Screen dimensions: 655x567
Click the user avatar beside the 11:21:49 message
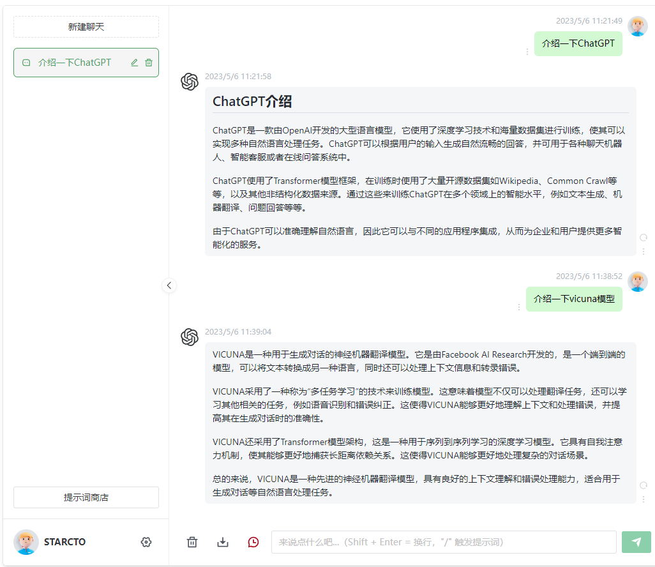(x=638, y=26)
